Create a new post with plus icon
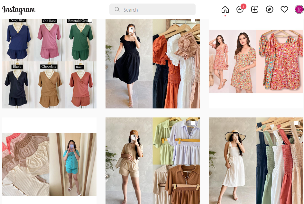Viewport: 304px width, 204px height. click(254, 9)
